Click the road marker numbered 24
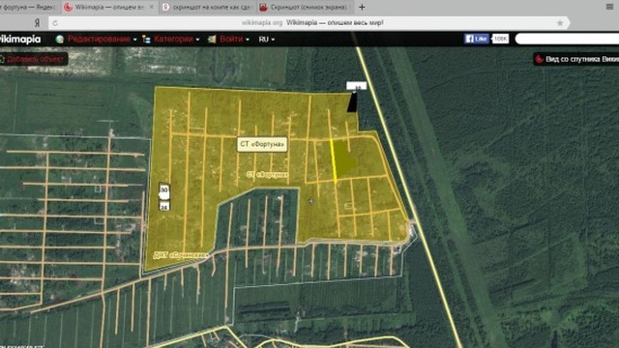Image resolution: width=619 pixels, height=348 pixels. point(164,206)
